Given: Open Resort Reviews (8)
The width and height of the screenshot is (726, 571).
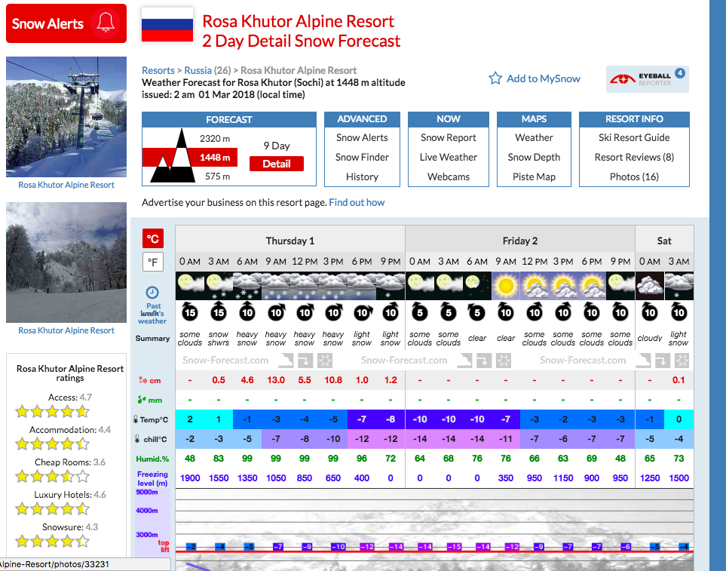Looking at the screenshot, I should coord(634,157).
